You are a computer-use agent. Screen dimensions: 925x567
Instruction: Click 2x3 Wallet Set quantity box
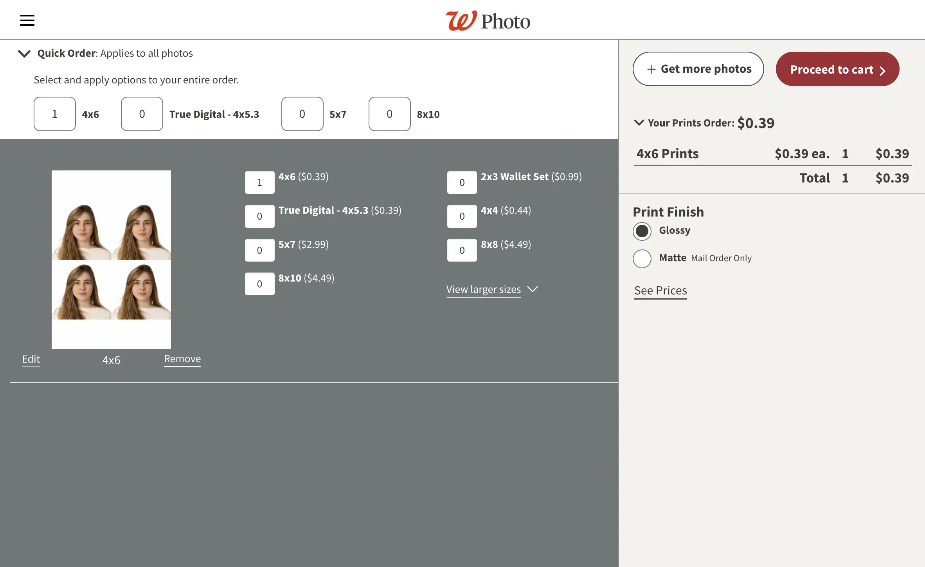(462, 182)
